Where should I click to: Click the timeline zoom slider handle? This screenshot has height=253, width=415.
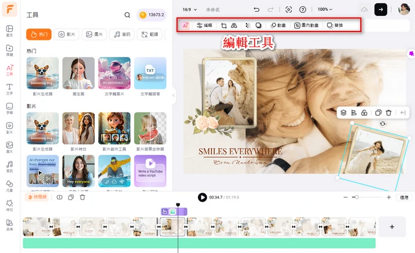click(x=356, y=197)
